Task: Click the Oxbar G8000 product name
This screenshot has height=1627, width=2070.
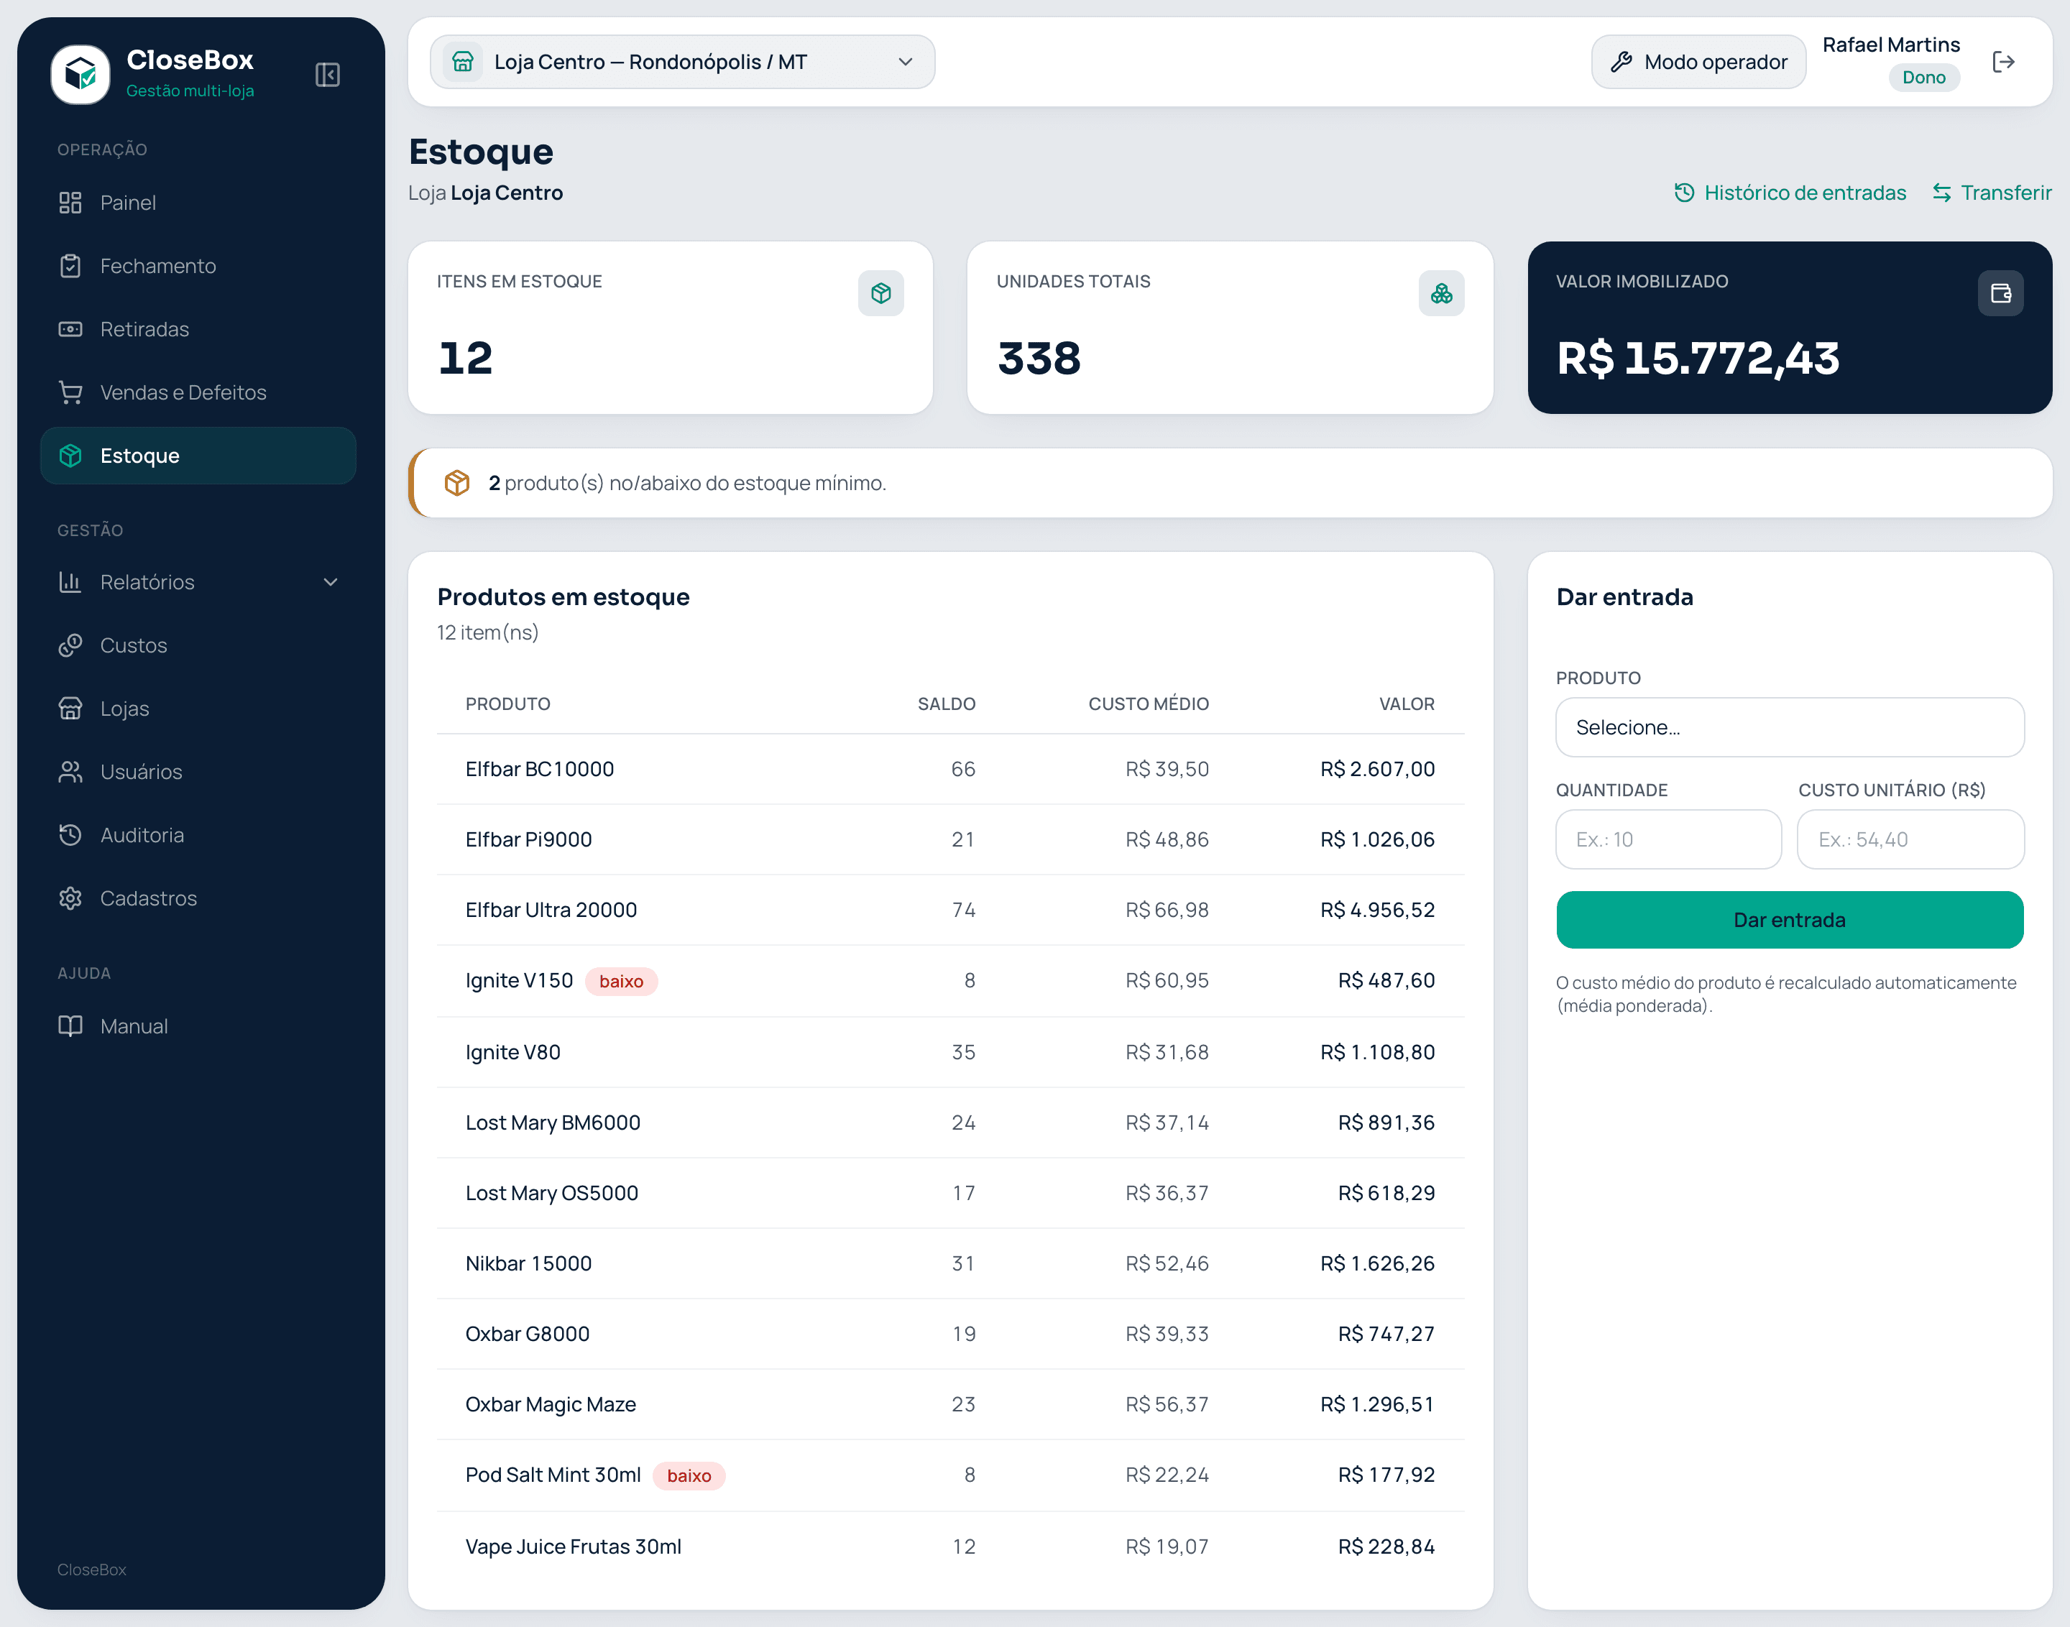Action: [528, 1334]
